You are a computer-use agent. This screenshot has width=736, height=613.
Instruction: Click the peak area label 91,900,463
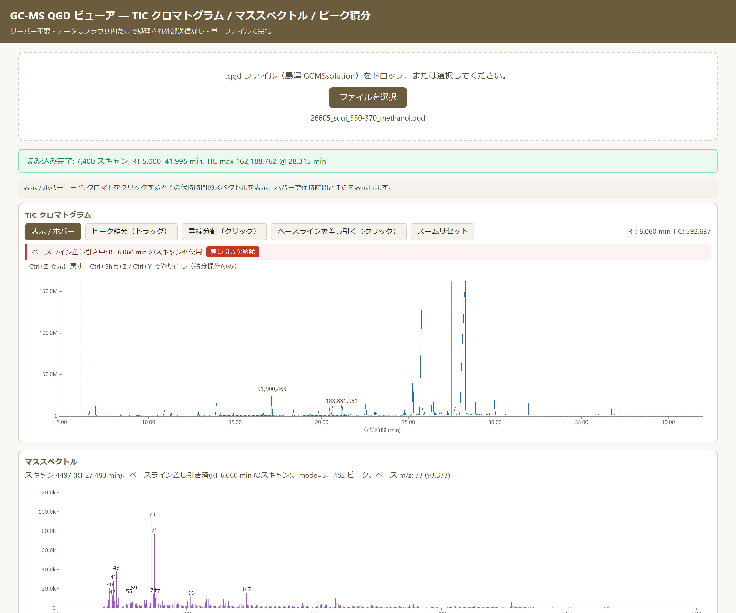(272, 389)
